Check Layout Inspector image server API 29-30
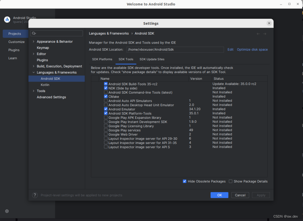This screenshot has width=303, height=221. pyautogui.click(x=106, y=138)
